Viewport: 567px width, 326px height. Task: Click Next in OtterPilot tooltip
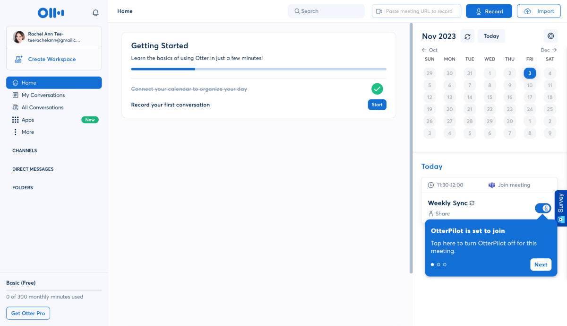coord(541,264)
